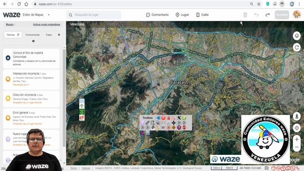Image resolution: width=304 pixels, height=171 pixels.
Task: Click Activar modo instantánea link
Action: click(x=47, y=24)
